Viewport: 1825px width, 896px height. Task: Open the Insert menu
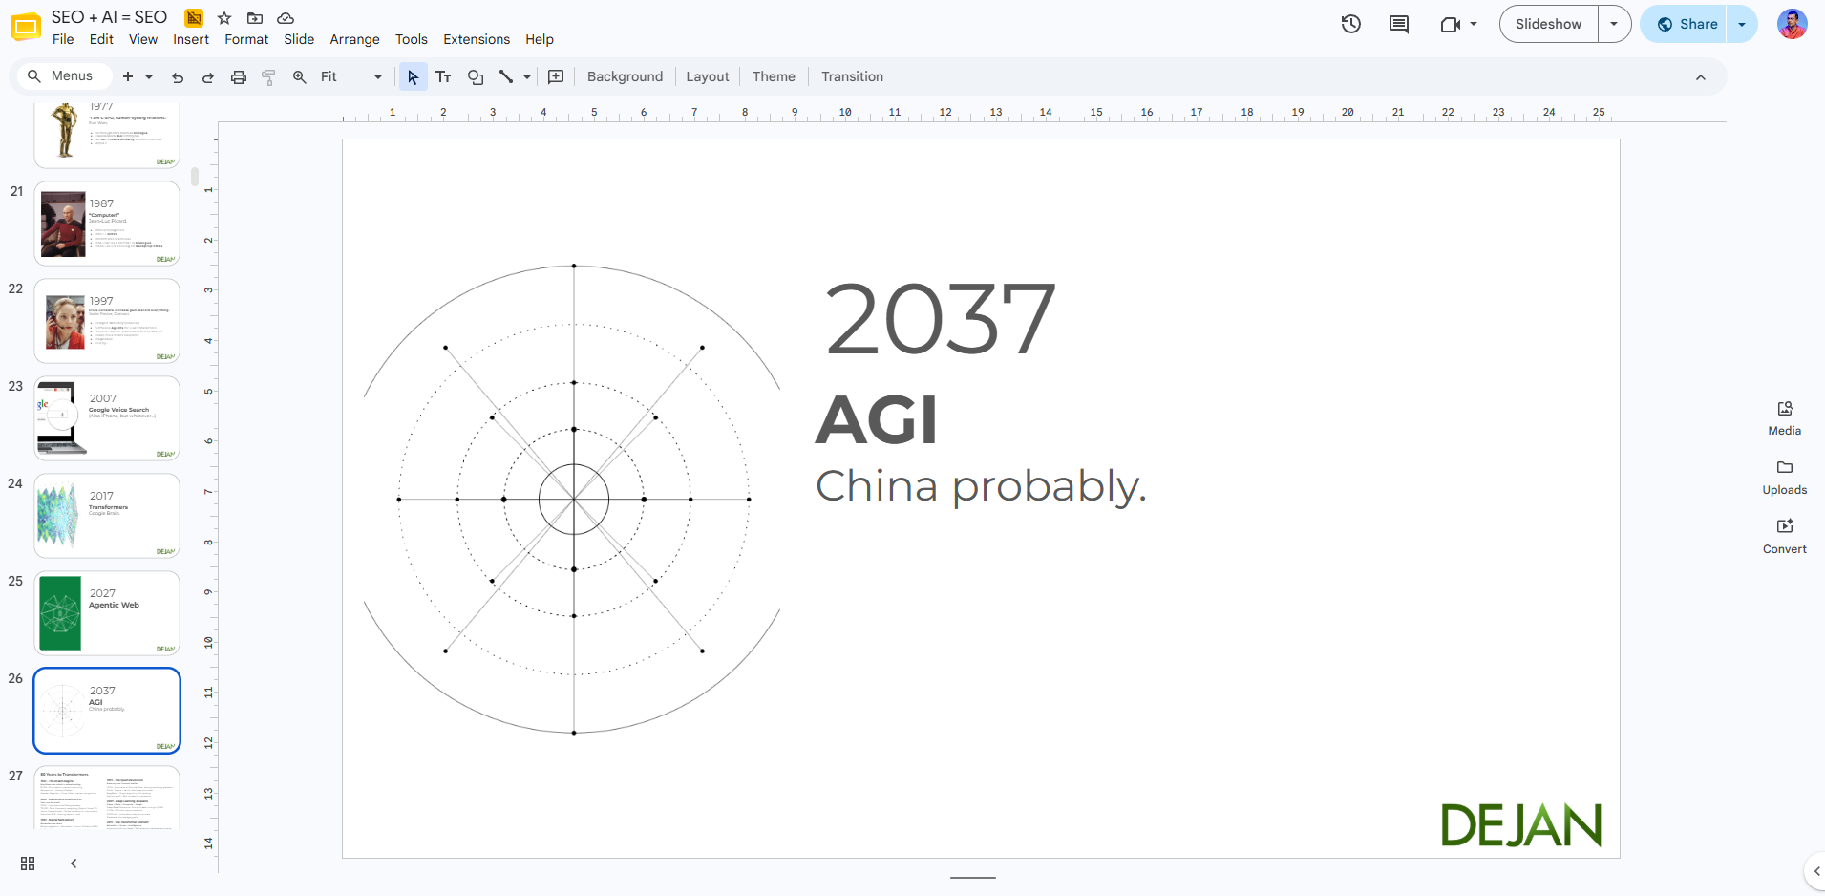(191, 39)
